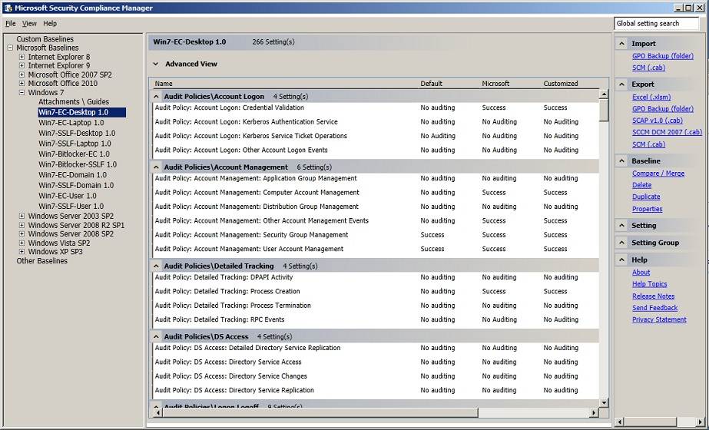Screen dimensions: 709x430
Task: Expand the Windows Server 2008 R2 SP1 node
Action: [x=22, y=225]
